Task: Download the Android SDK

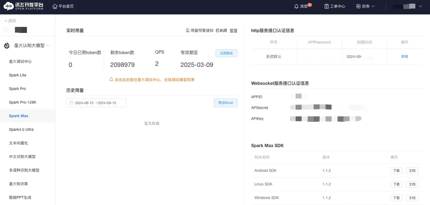Action: click(x=396, y=171)
